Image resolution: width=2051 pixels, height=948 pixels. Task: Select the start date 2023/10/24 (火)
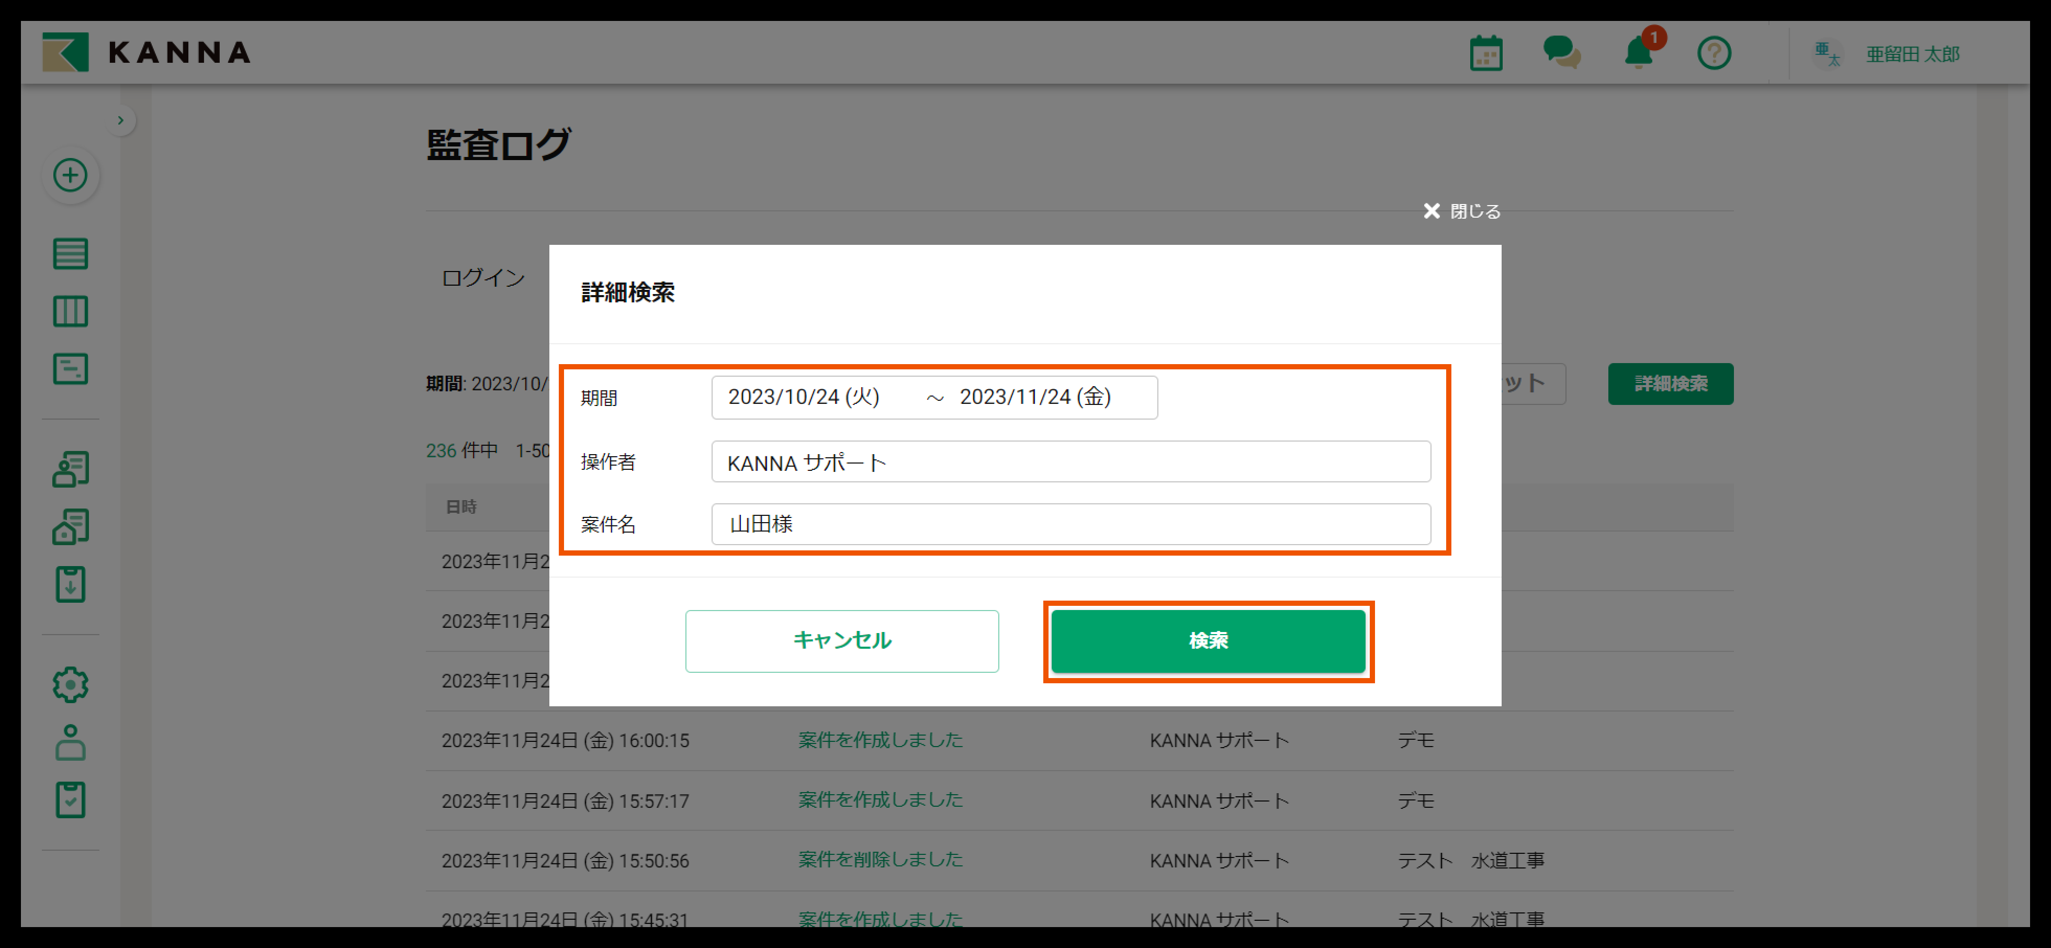[803, 397]
